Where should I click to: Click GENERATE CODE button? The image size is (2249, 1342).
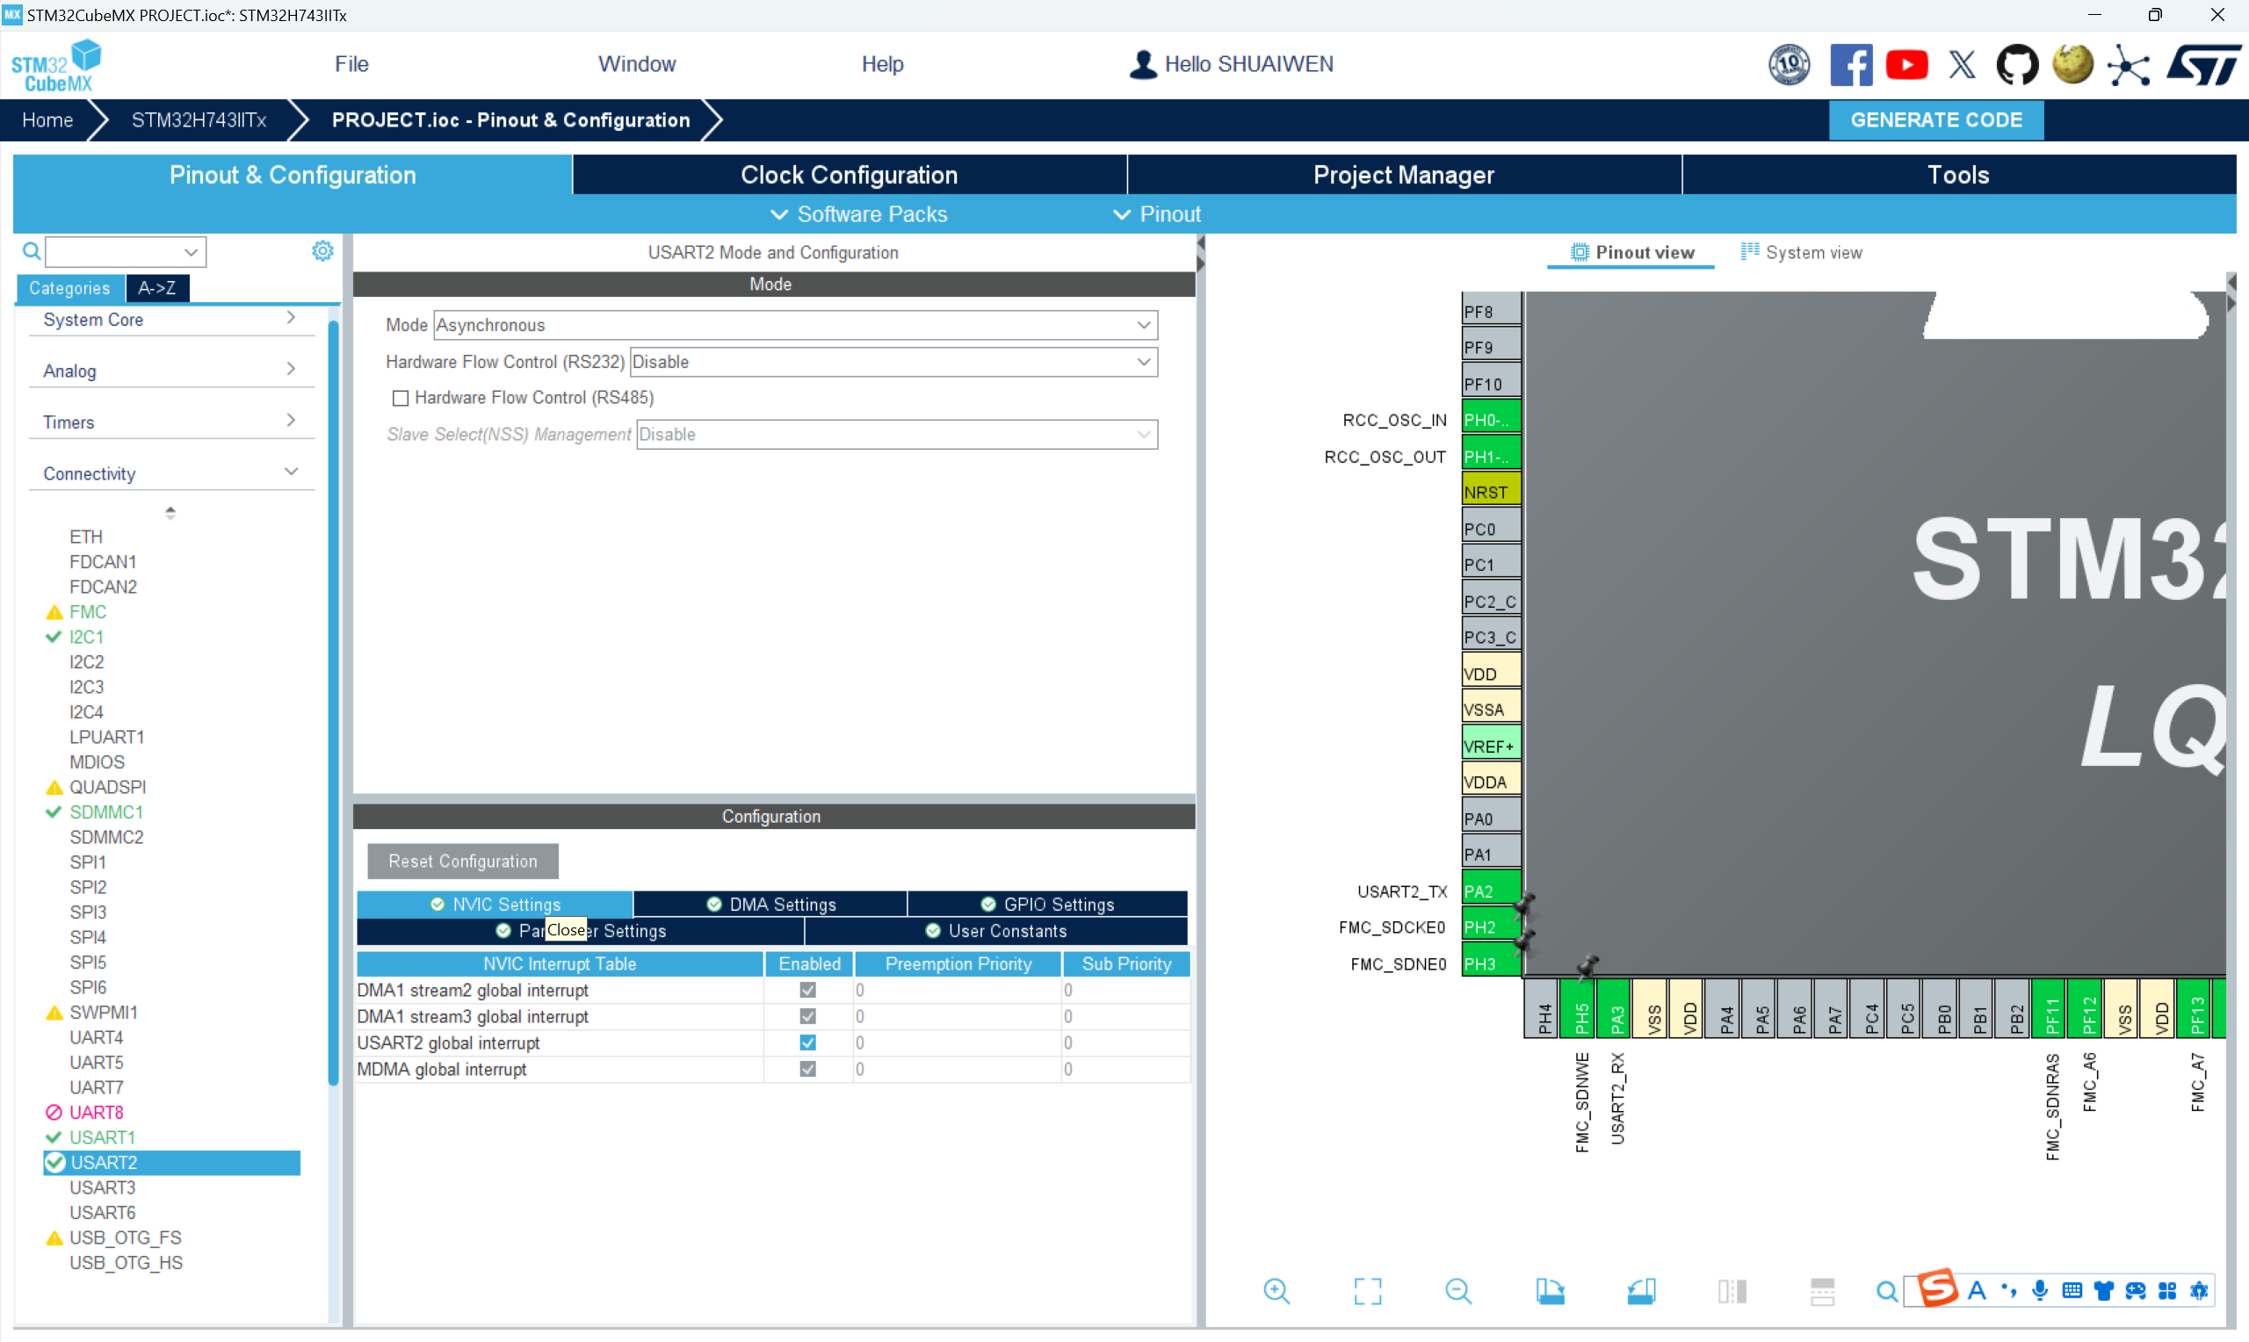(x=1935, y=120)
